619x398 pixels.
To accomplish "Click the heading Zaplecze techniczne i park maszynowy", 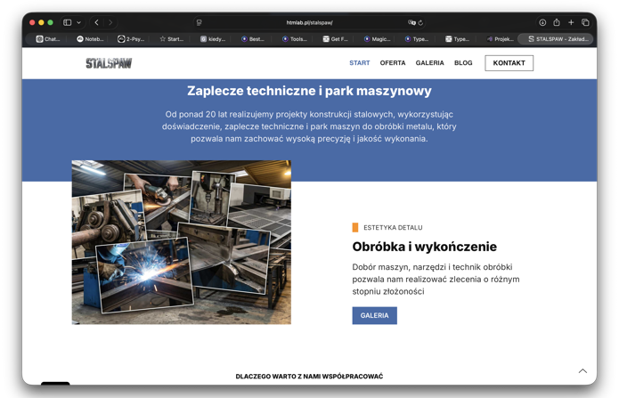I will (x=310, y=91).
